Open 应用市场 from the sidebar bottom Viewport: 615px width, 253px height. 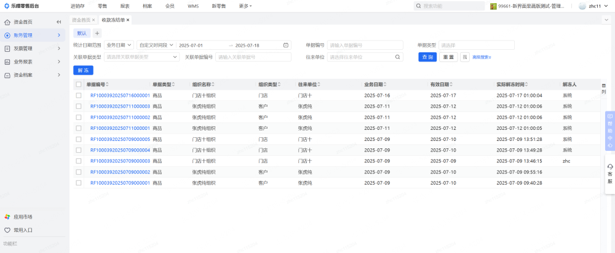(23, 217)
